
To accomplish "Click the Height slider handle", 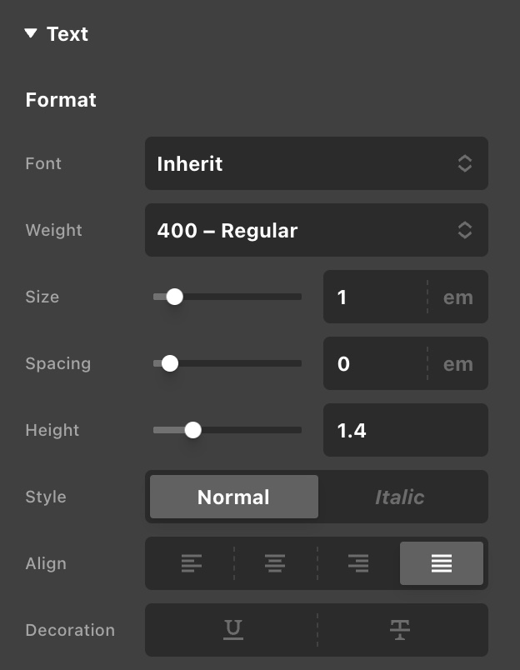I will pyautogui.click(x=193, y=430).
